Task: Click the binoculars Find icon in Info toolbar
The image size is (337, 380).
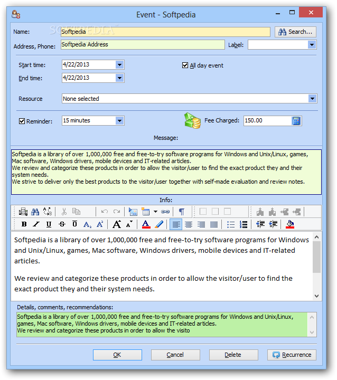Action: pos(35,212)
